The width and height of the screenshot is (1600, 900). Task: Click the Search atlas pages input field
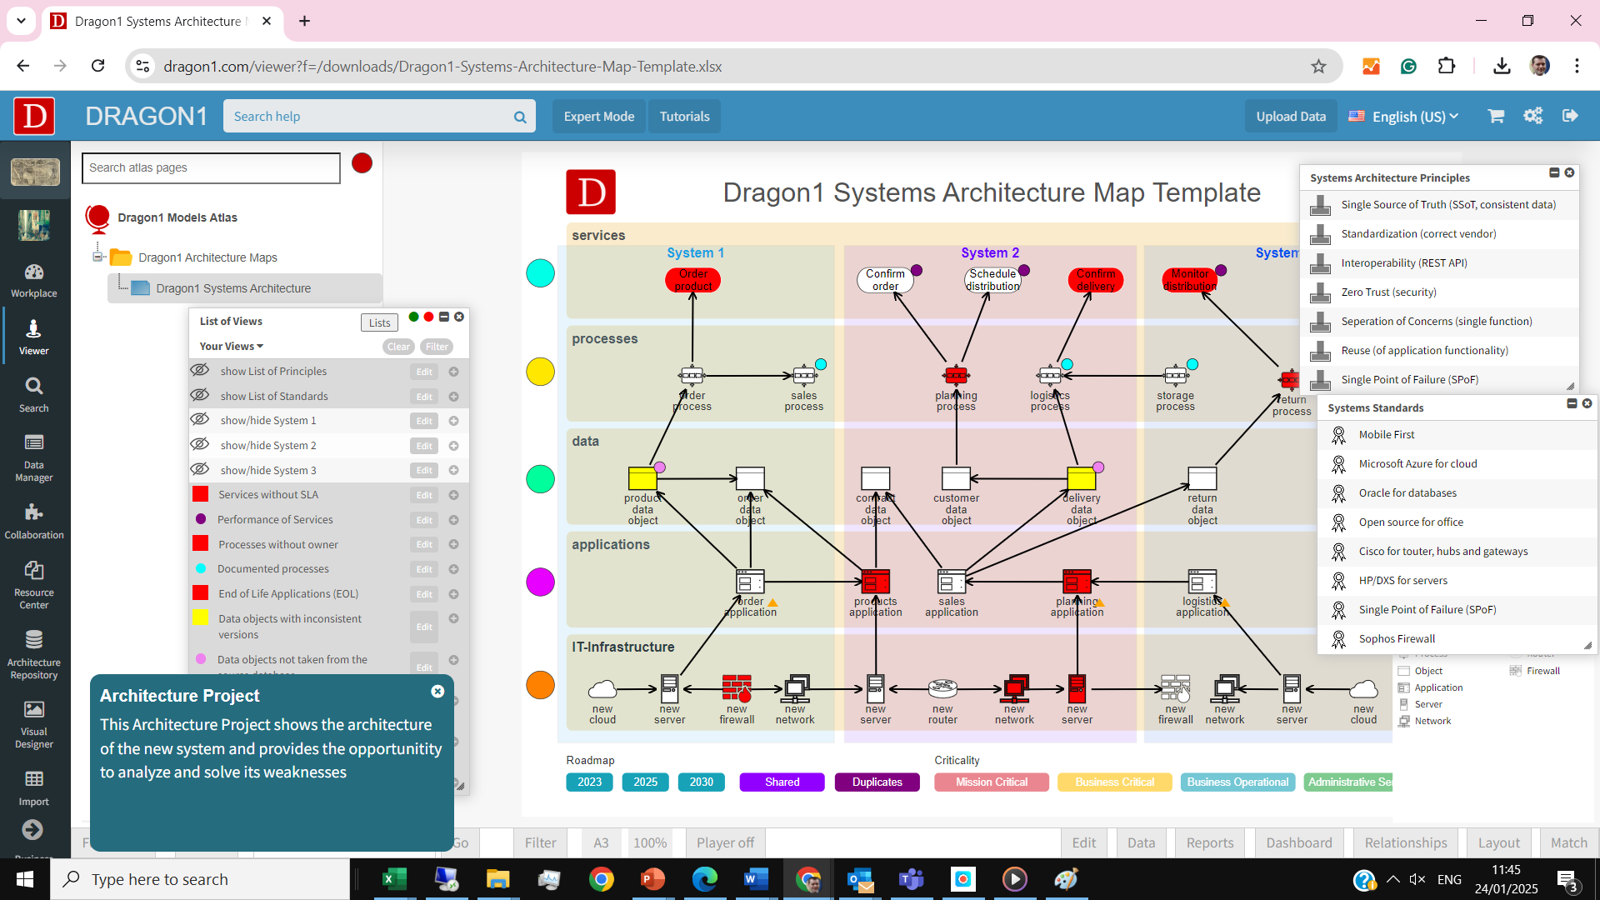pos(211,167)
